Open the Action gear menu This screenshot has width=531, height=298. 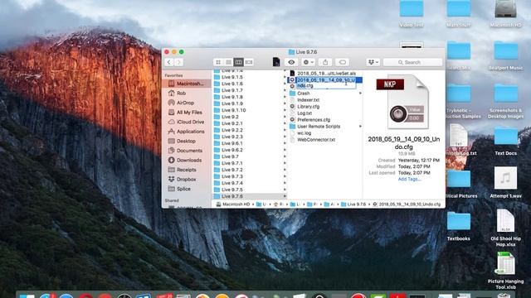point(308,62)
